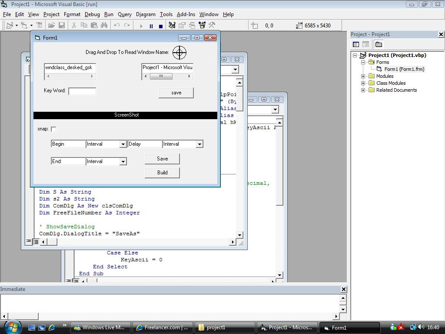Open Interval dropdown next to Begin
The width and height of the screenshot is (445, 334).
(x=123, y=144)
